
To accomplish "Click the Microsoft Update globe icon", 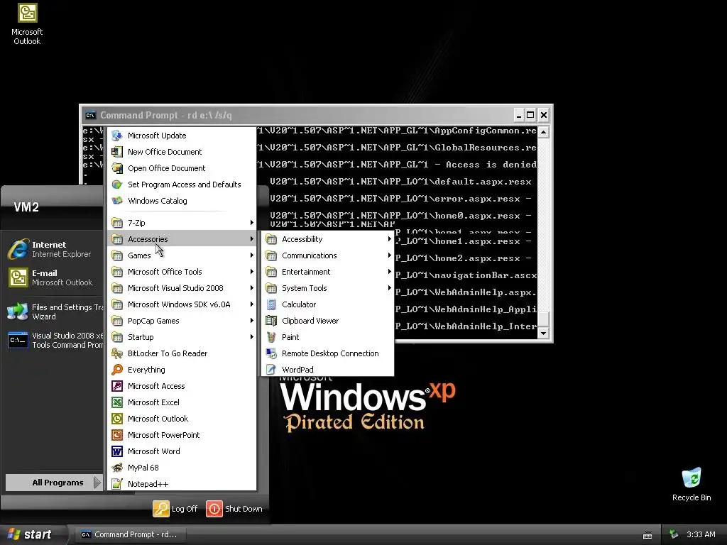I will click(x=117, y=136).
